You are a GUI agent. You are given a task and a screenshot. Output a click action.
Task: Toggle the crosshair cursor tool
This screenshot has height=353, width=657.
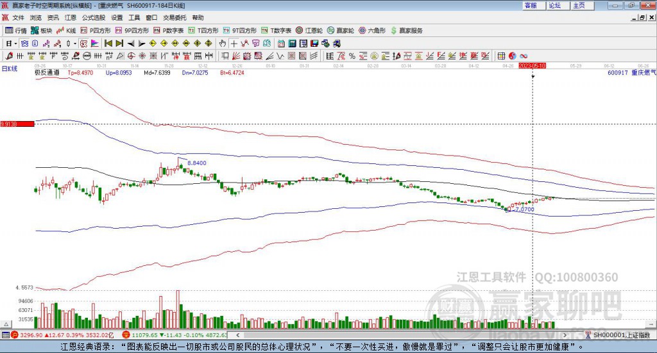234,44
